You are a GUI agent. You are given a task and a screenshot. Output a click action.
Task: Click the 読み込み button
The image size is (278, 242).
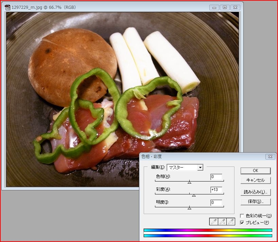(x=256, y=192)
